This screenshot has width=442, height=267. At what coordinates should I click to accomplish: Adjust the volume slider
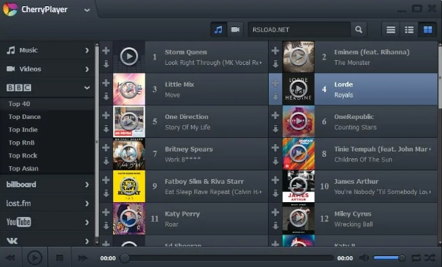(x=389, y=258)
